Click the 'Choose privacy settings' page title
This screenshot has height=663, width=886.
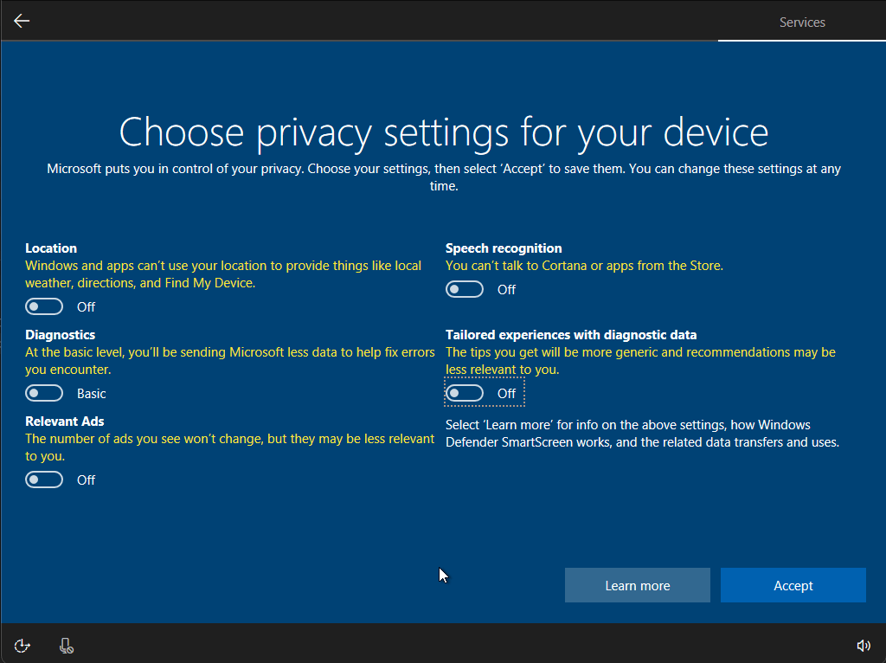click(443, 132)
